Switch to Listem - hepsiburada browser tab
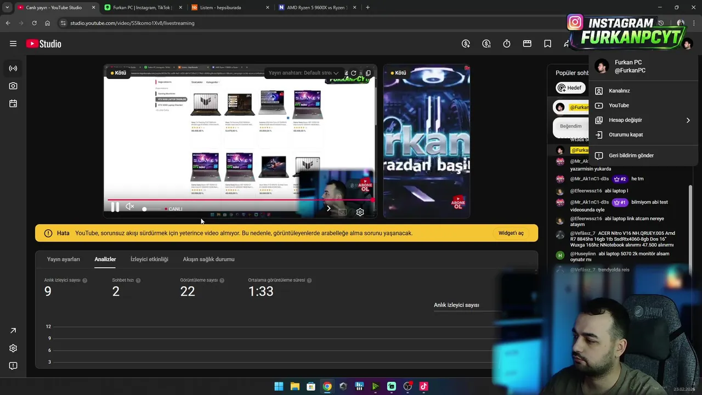Viewport: 702px width, 395px height. tap(230, 8)
